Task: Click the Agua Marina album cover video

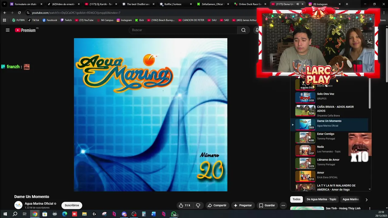Action: 151,115
